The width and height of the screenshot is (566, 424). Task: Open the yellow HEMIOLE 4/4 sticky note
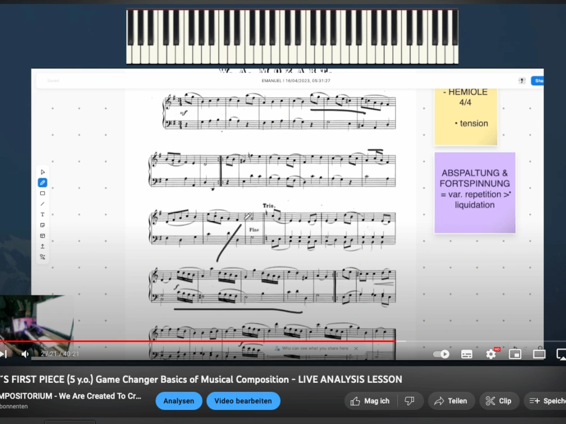[466, 116]
